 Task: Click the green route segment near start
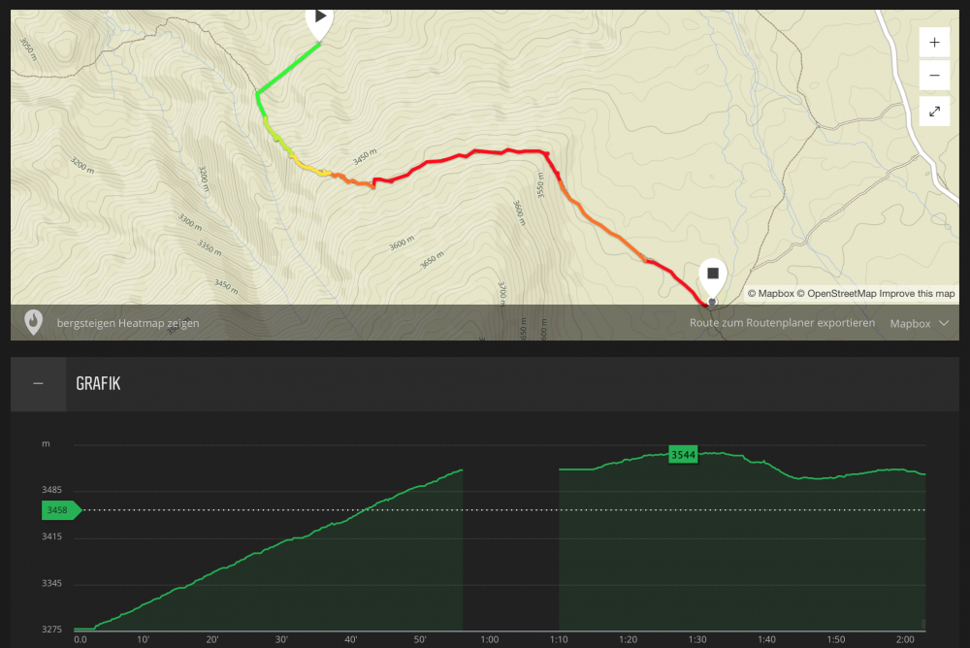tap(288, 68)
